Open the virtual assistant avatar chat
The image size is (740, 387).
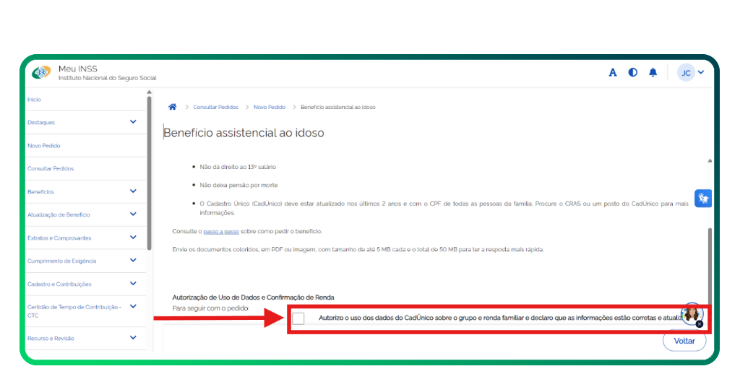(692, 314)
